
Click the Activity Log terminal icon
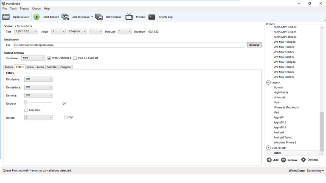(x=152, y=17)
